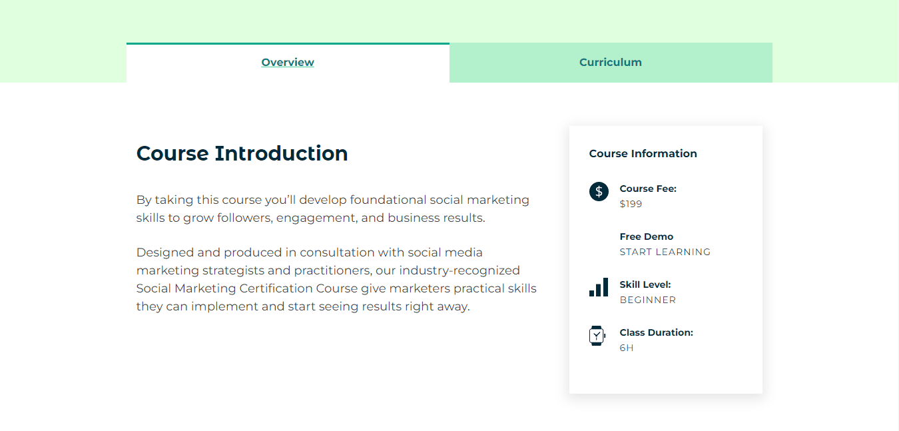Click the 6H class duration value
The width and height of the screenshot is (899, 431).
[x=626, y=348]
